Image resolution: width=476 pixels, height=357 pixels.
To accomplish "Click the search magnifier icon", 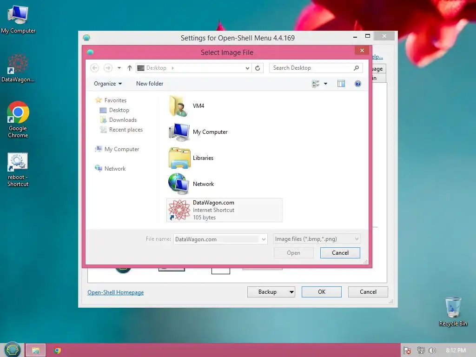I will click(357, 68).
